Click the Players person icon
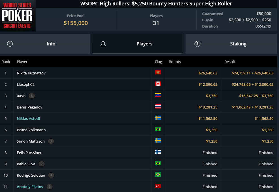The height and width of the screenshot is (192, 279). point(103,44)
